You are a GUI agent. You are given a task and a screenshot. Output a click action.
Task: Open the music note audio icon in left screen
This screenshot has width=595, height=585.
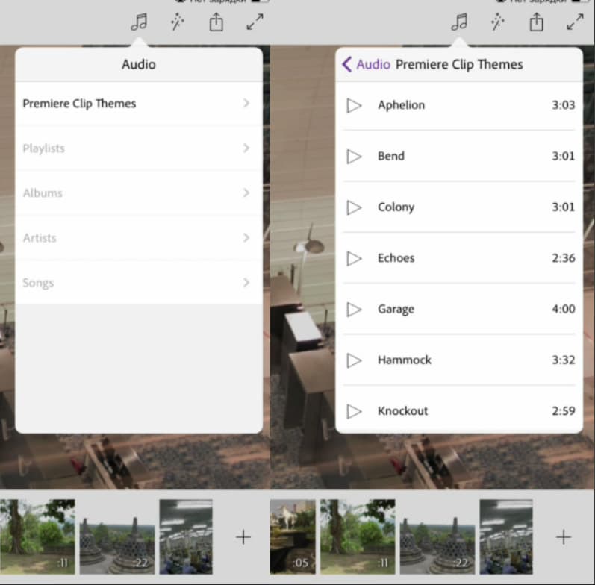tap(139, 22)
